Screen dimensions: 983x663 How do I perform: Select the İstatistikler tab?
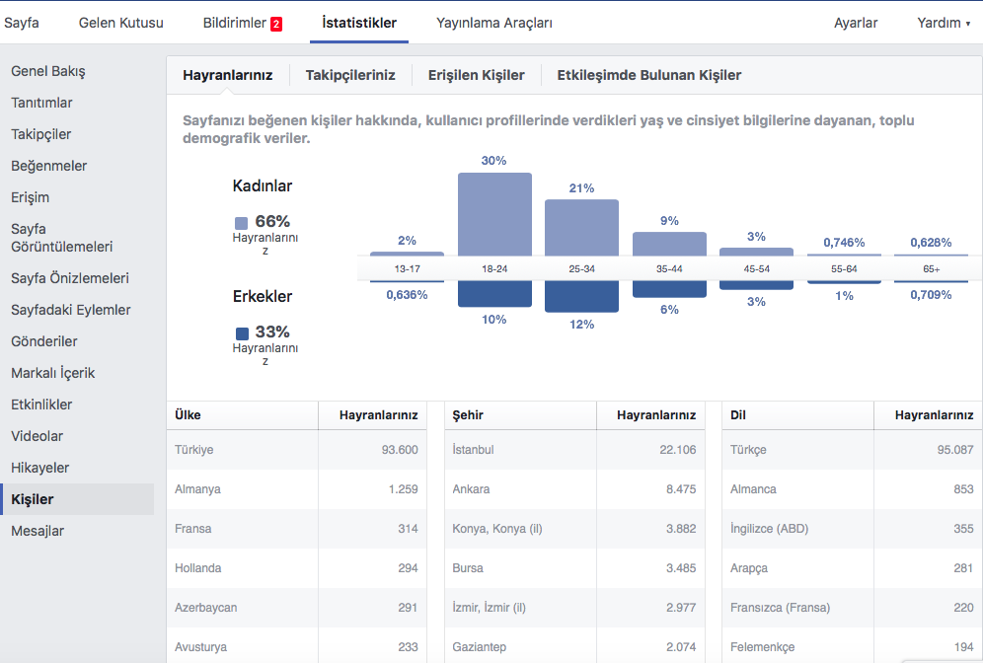tap(359, 23)
